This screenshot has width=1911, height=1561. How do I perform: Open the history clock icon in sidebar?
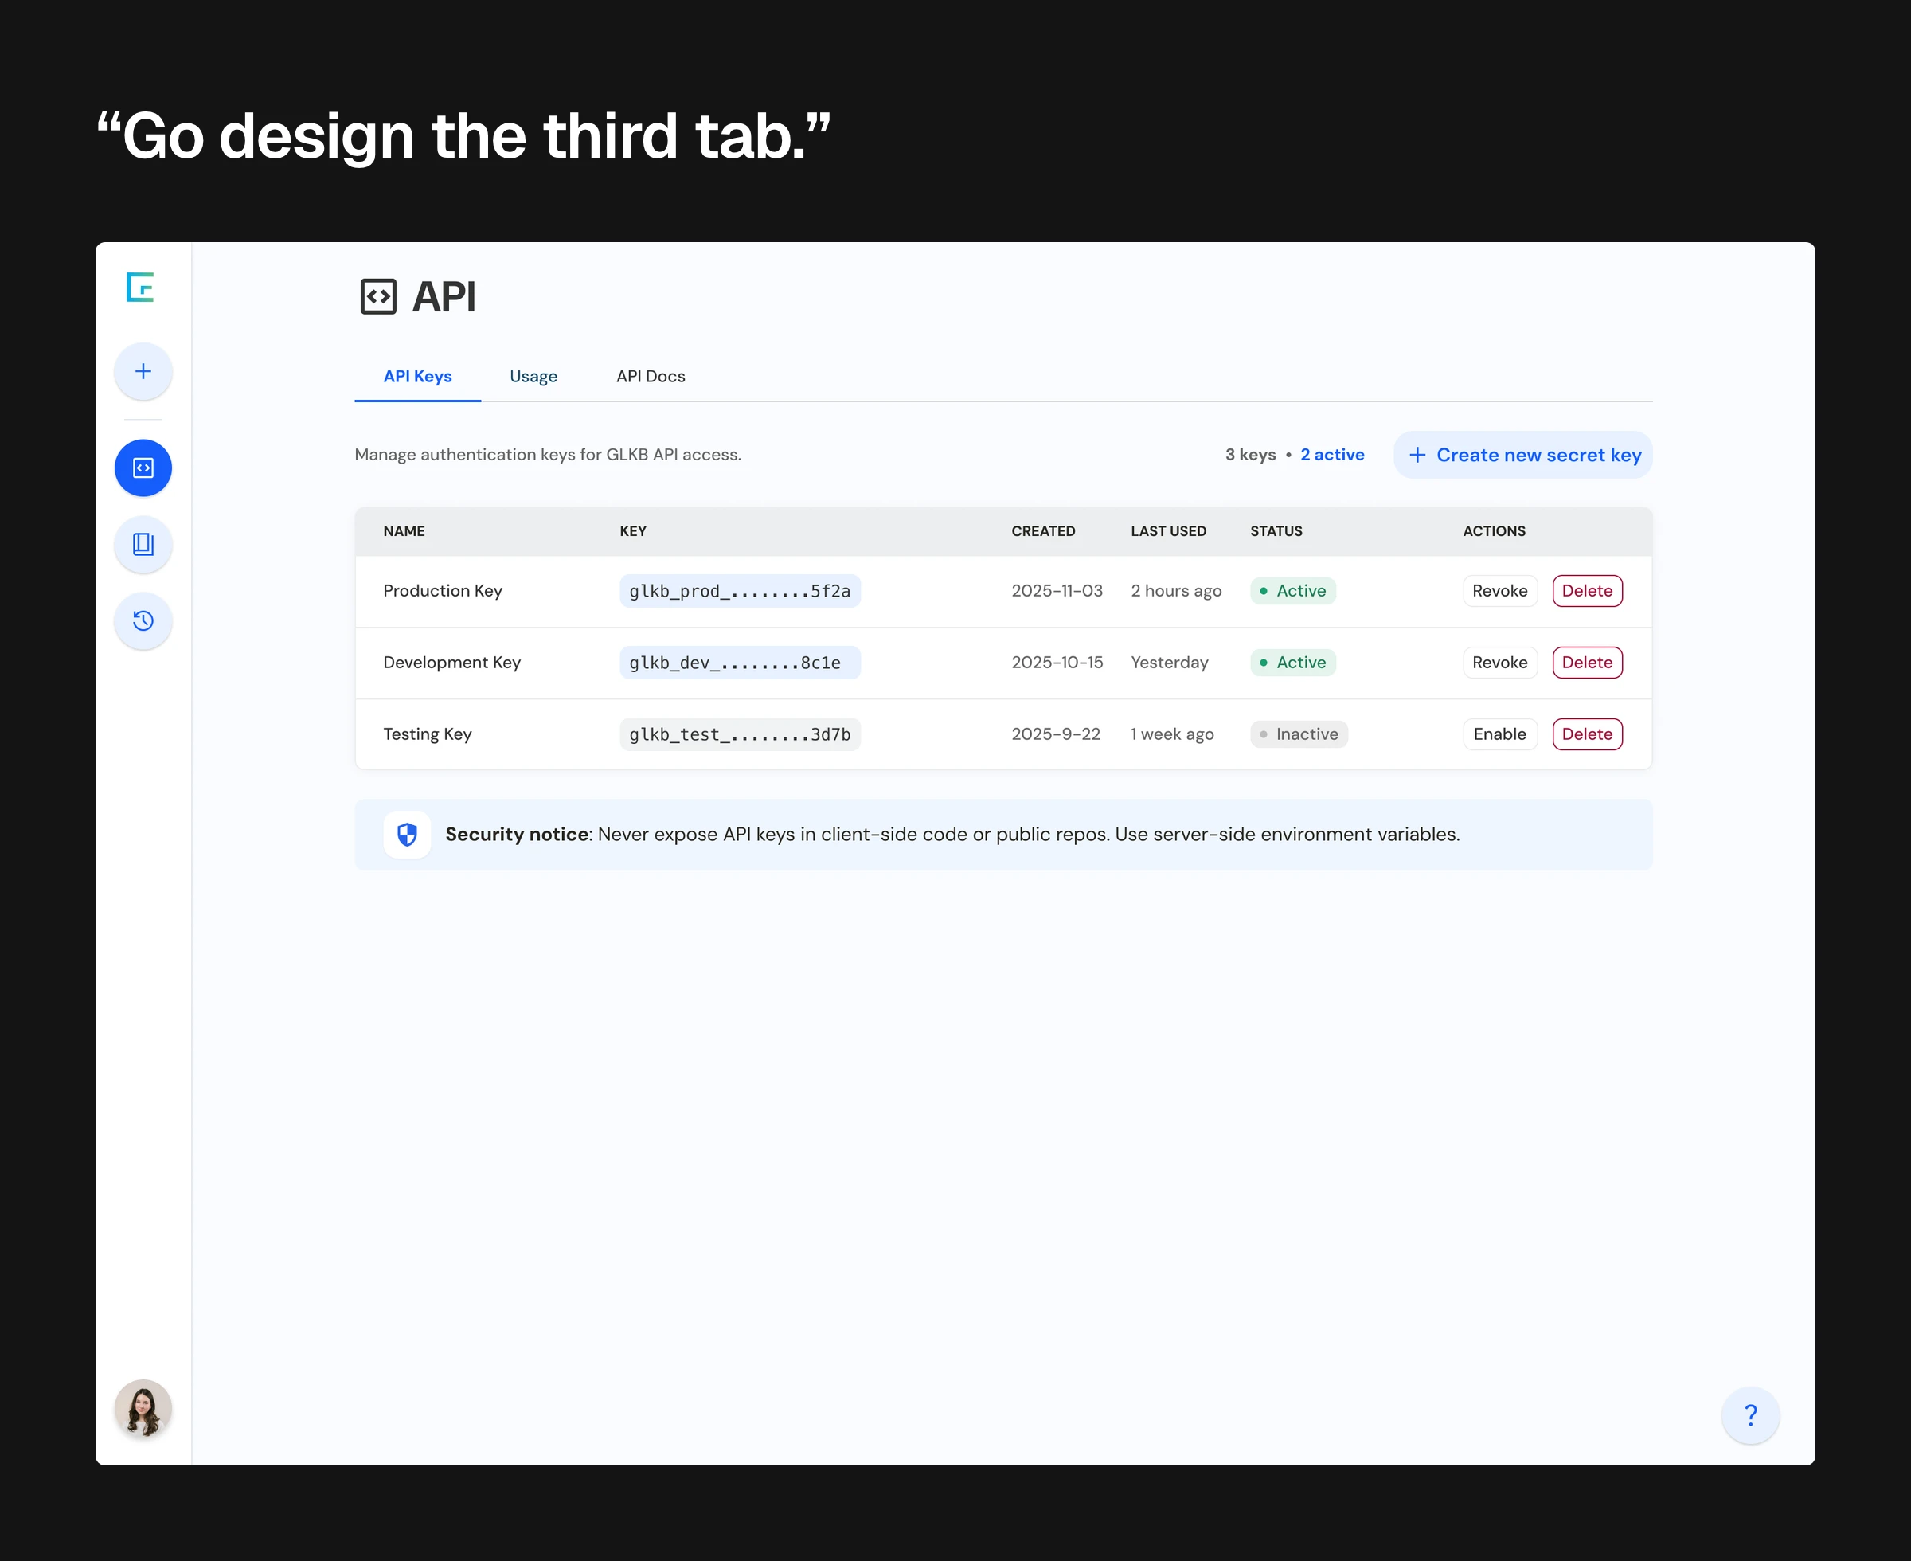(x=143, y=620)
